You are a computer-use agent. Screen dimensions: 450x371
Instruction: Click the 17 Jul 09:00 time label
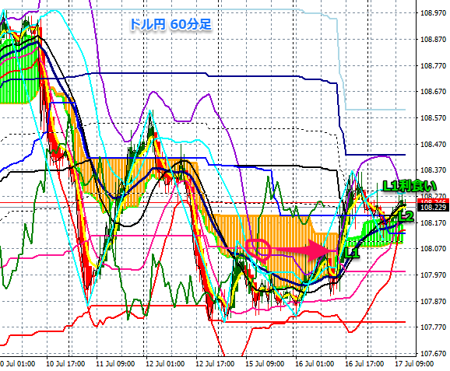(x=414, y=364)
